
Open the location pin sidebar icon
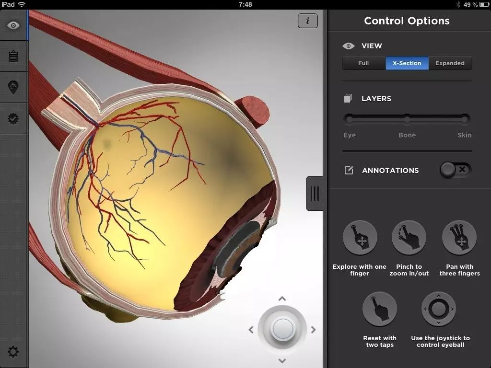pos(13,87)
